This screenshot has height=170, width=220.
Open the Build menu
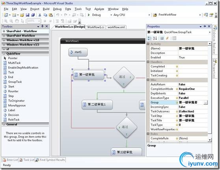(x=46, y=9)
